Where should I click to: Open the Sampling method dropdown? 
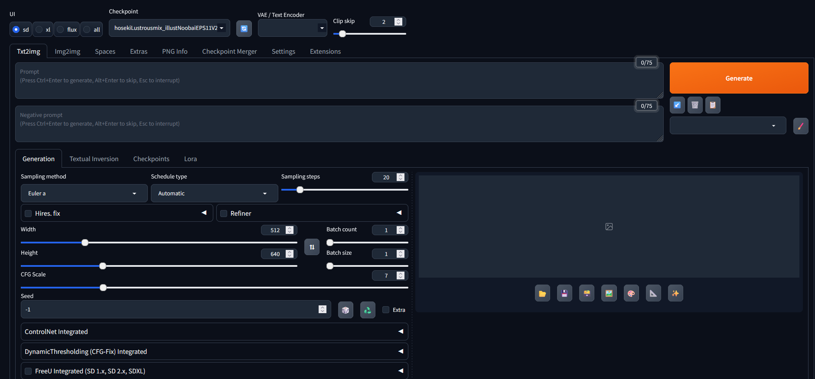click(x=84, y=193)
